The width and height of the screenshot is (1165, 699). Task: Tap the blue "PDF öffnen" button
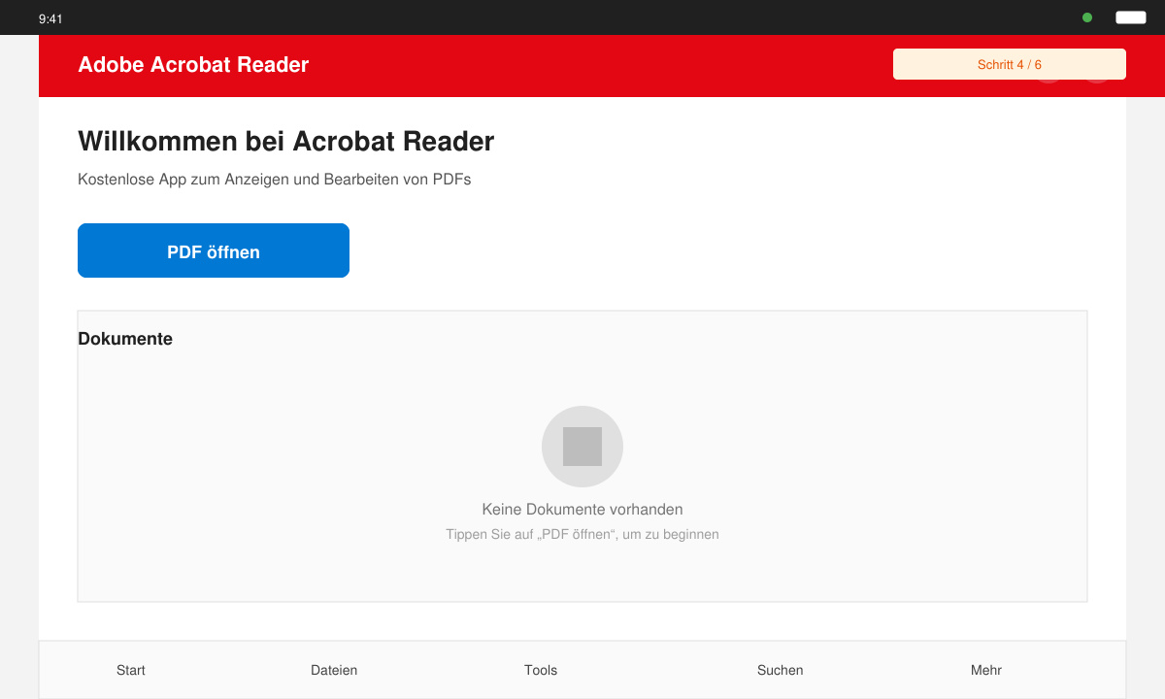(x=214, y=250)
